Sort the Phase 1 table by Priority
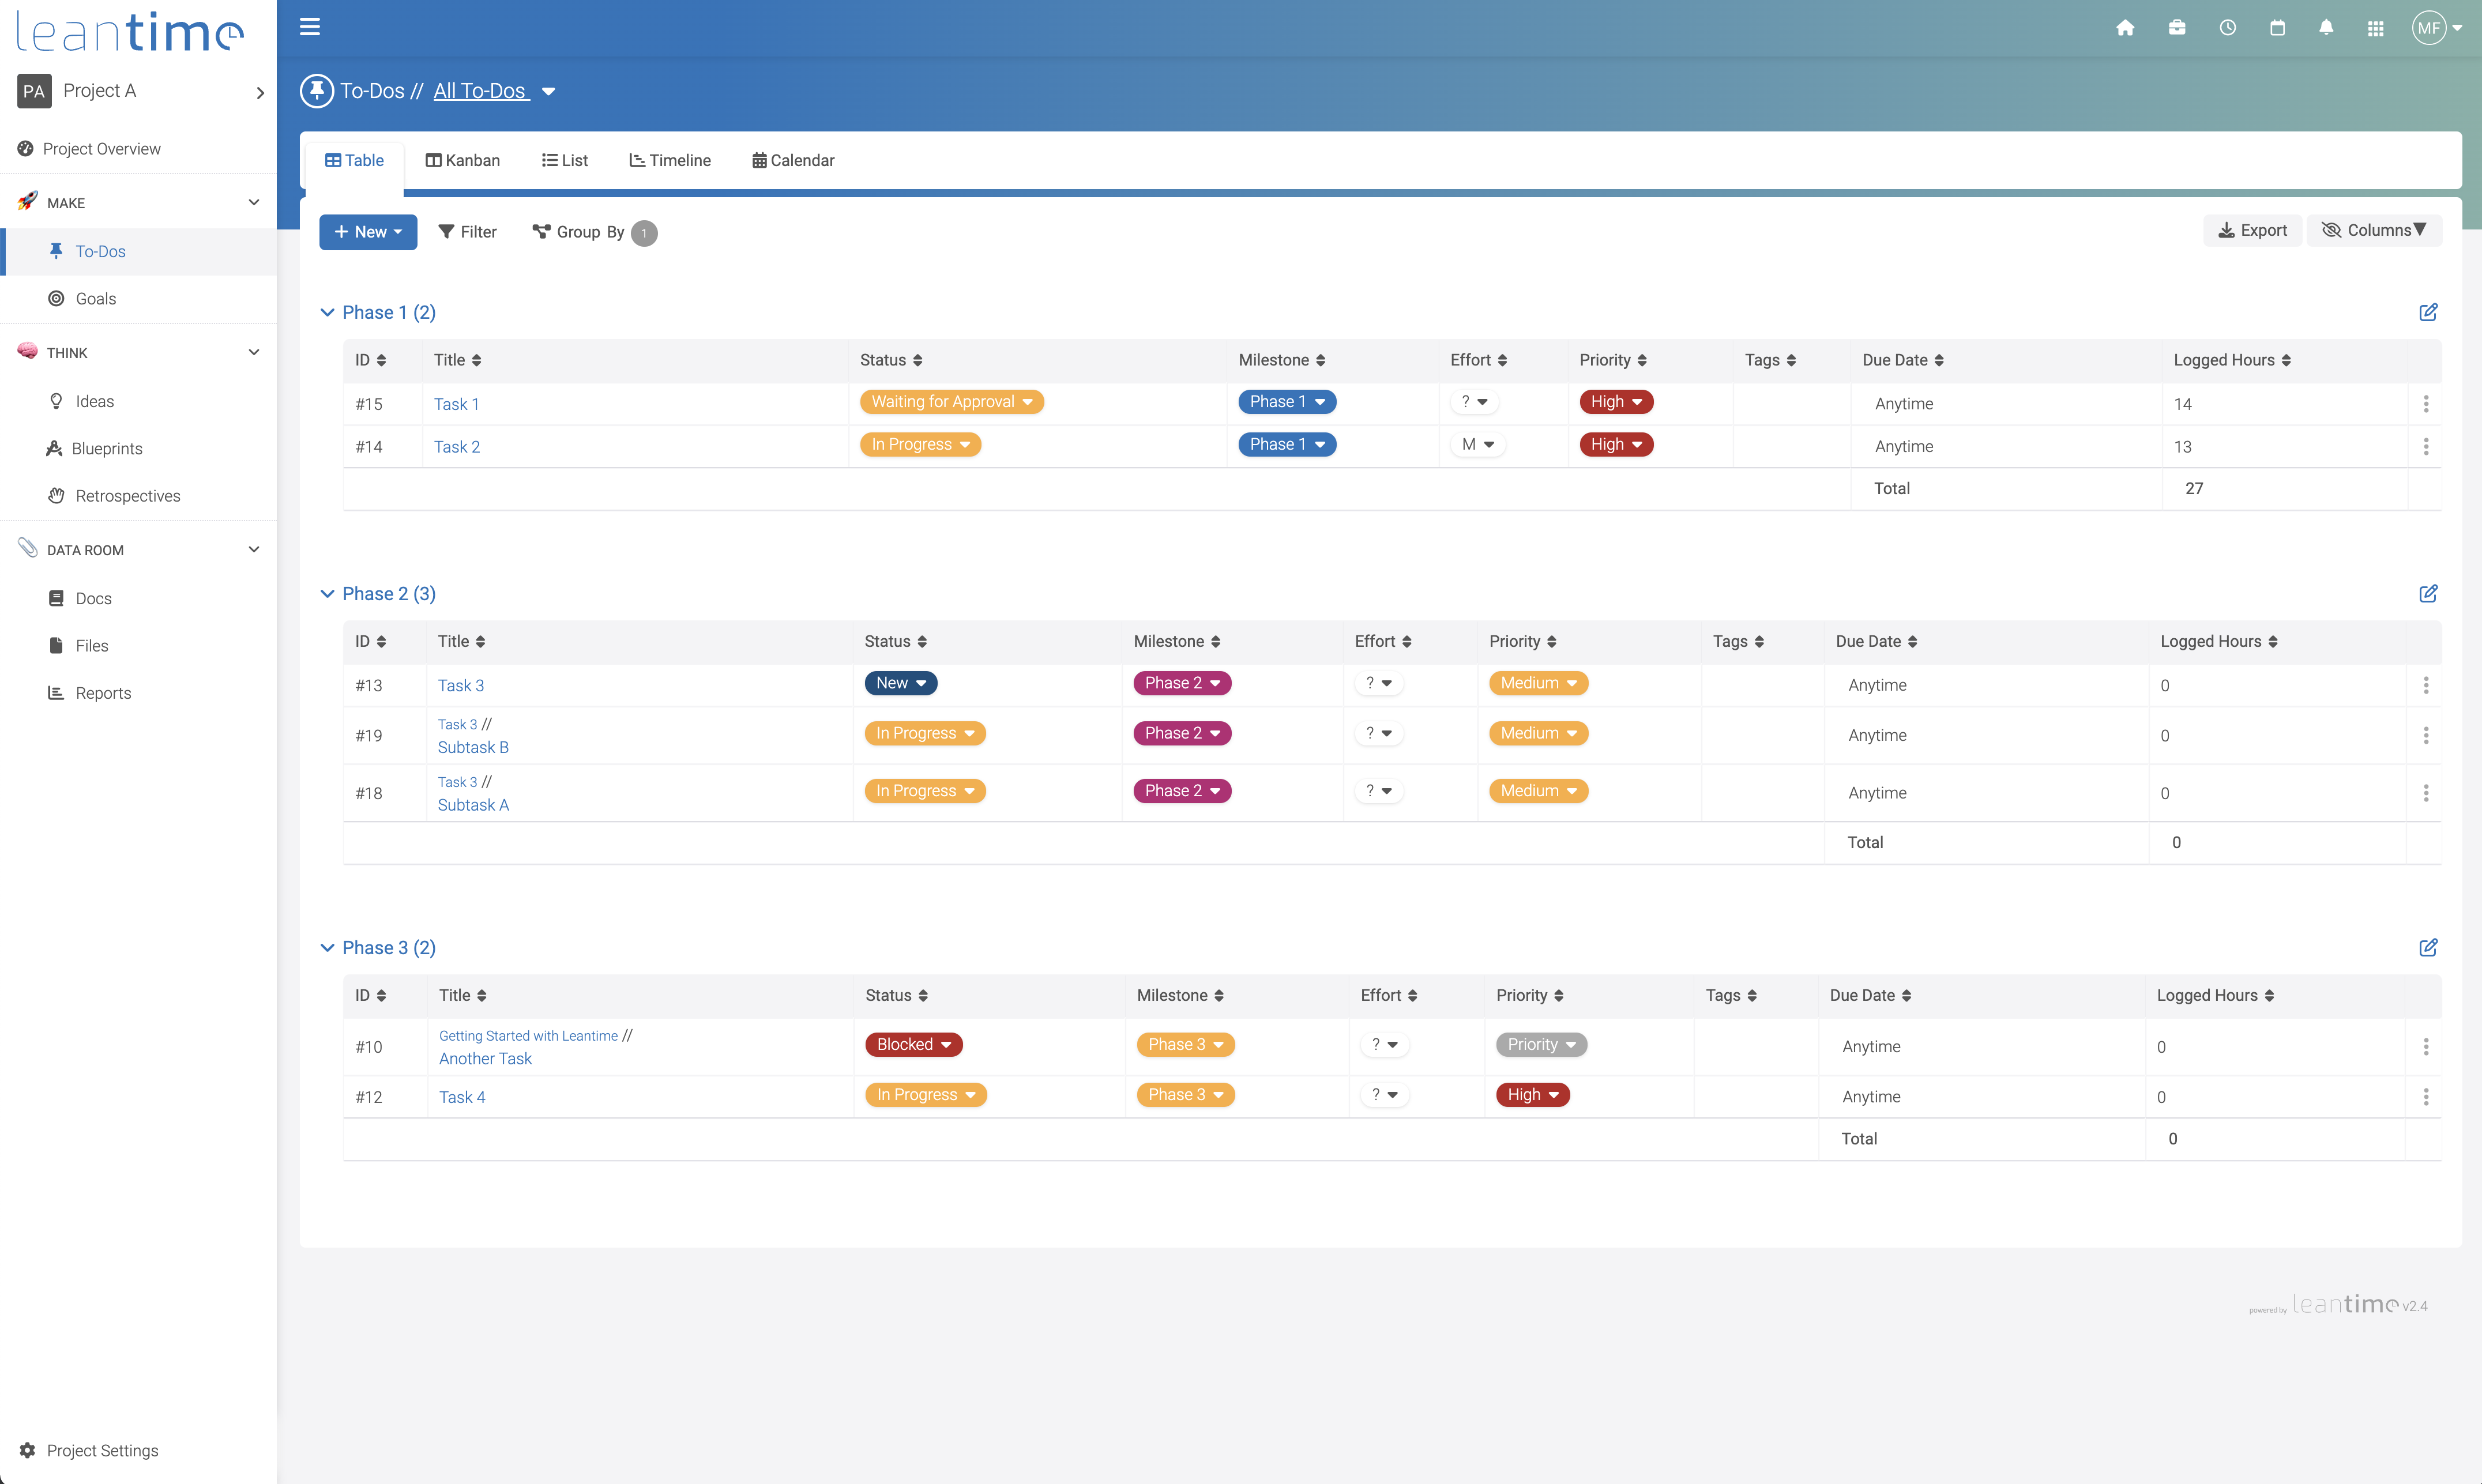 pyautogui.click(x=1613, y=360)
